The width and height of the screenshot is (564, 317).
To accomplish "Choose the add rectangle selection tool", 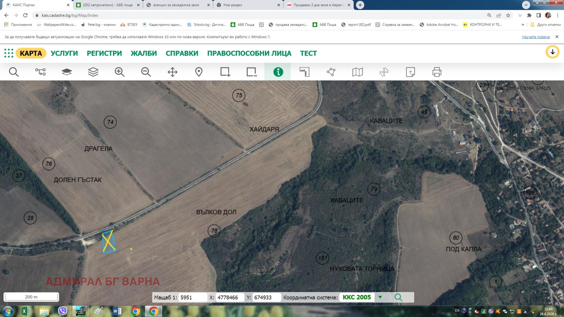I will [x=225, y=72].
